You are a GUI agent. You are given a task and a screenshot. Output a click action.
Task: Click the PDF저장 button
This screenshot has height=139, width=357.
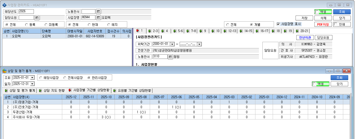click(x=323, y=25)
